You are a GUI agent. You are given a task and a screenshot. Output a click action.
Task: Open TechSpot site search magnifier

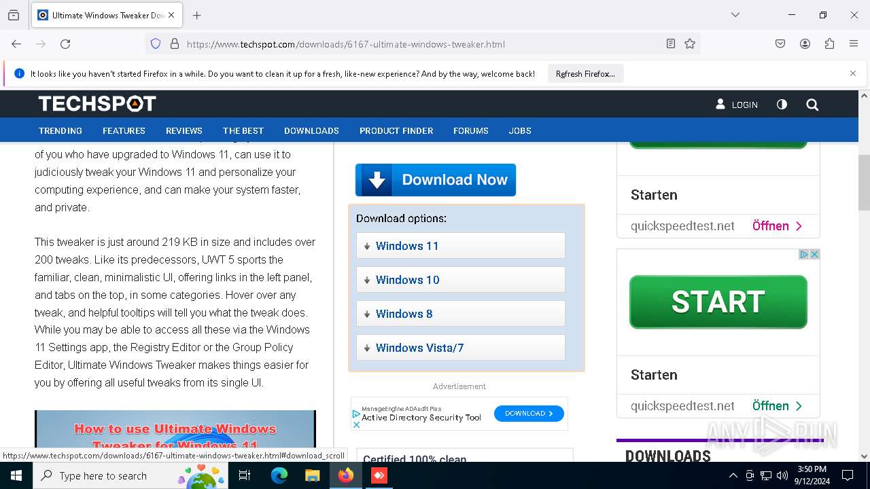click(812, 105)
